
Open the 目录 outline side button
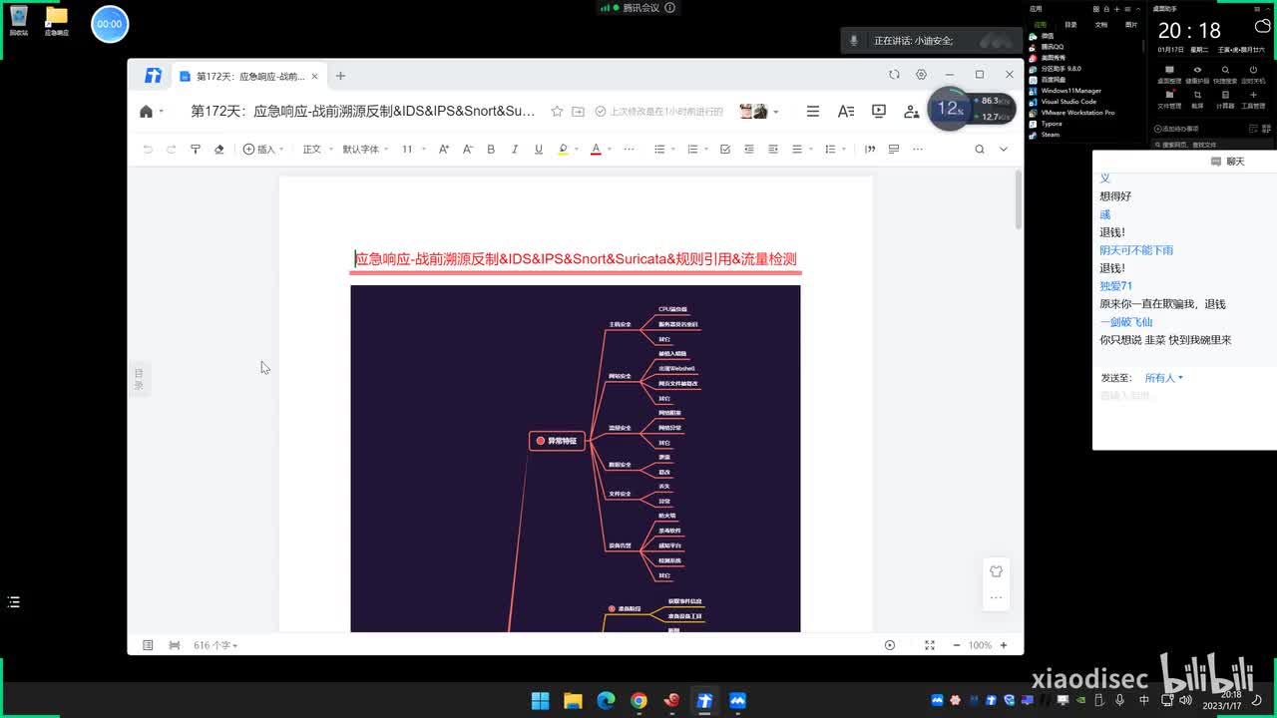[139, 379]
